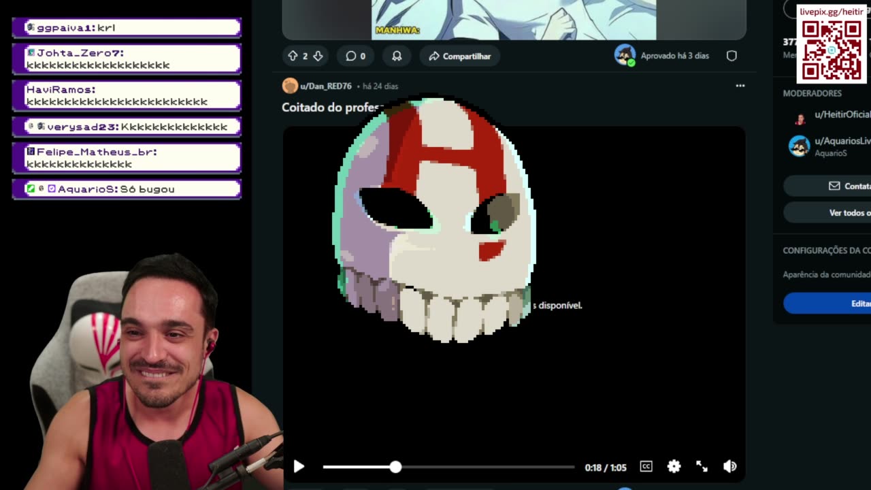Image resolution: width=871 pixels, height=490 pixels.
Task: Read the 'Aprovado há 3 dias' status
Action: tap(674, 56)
